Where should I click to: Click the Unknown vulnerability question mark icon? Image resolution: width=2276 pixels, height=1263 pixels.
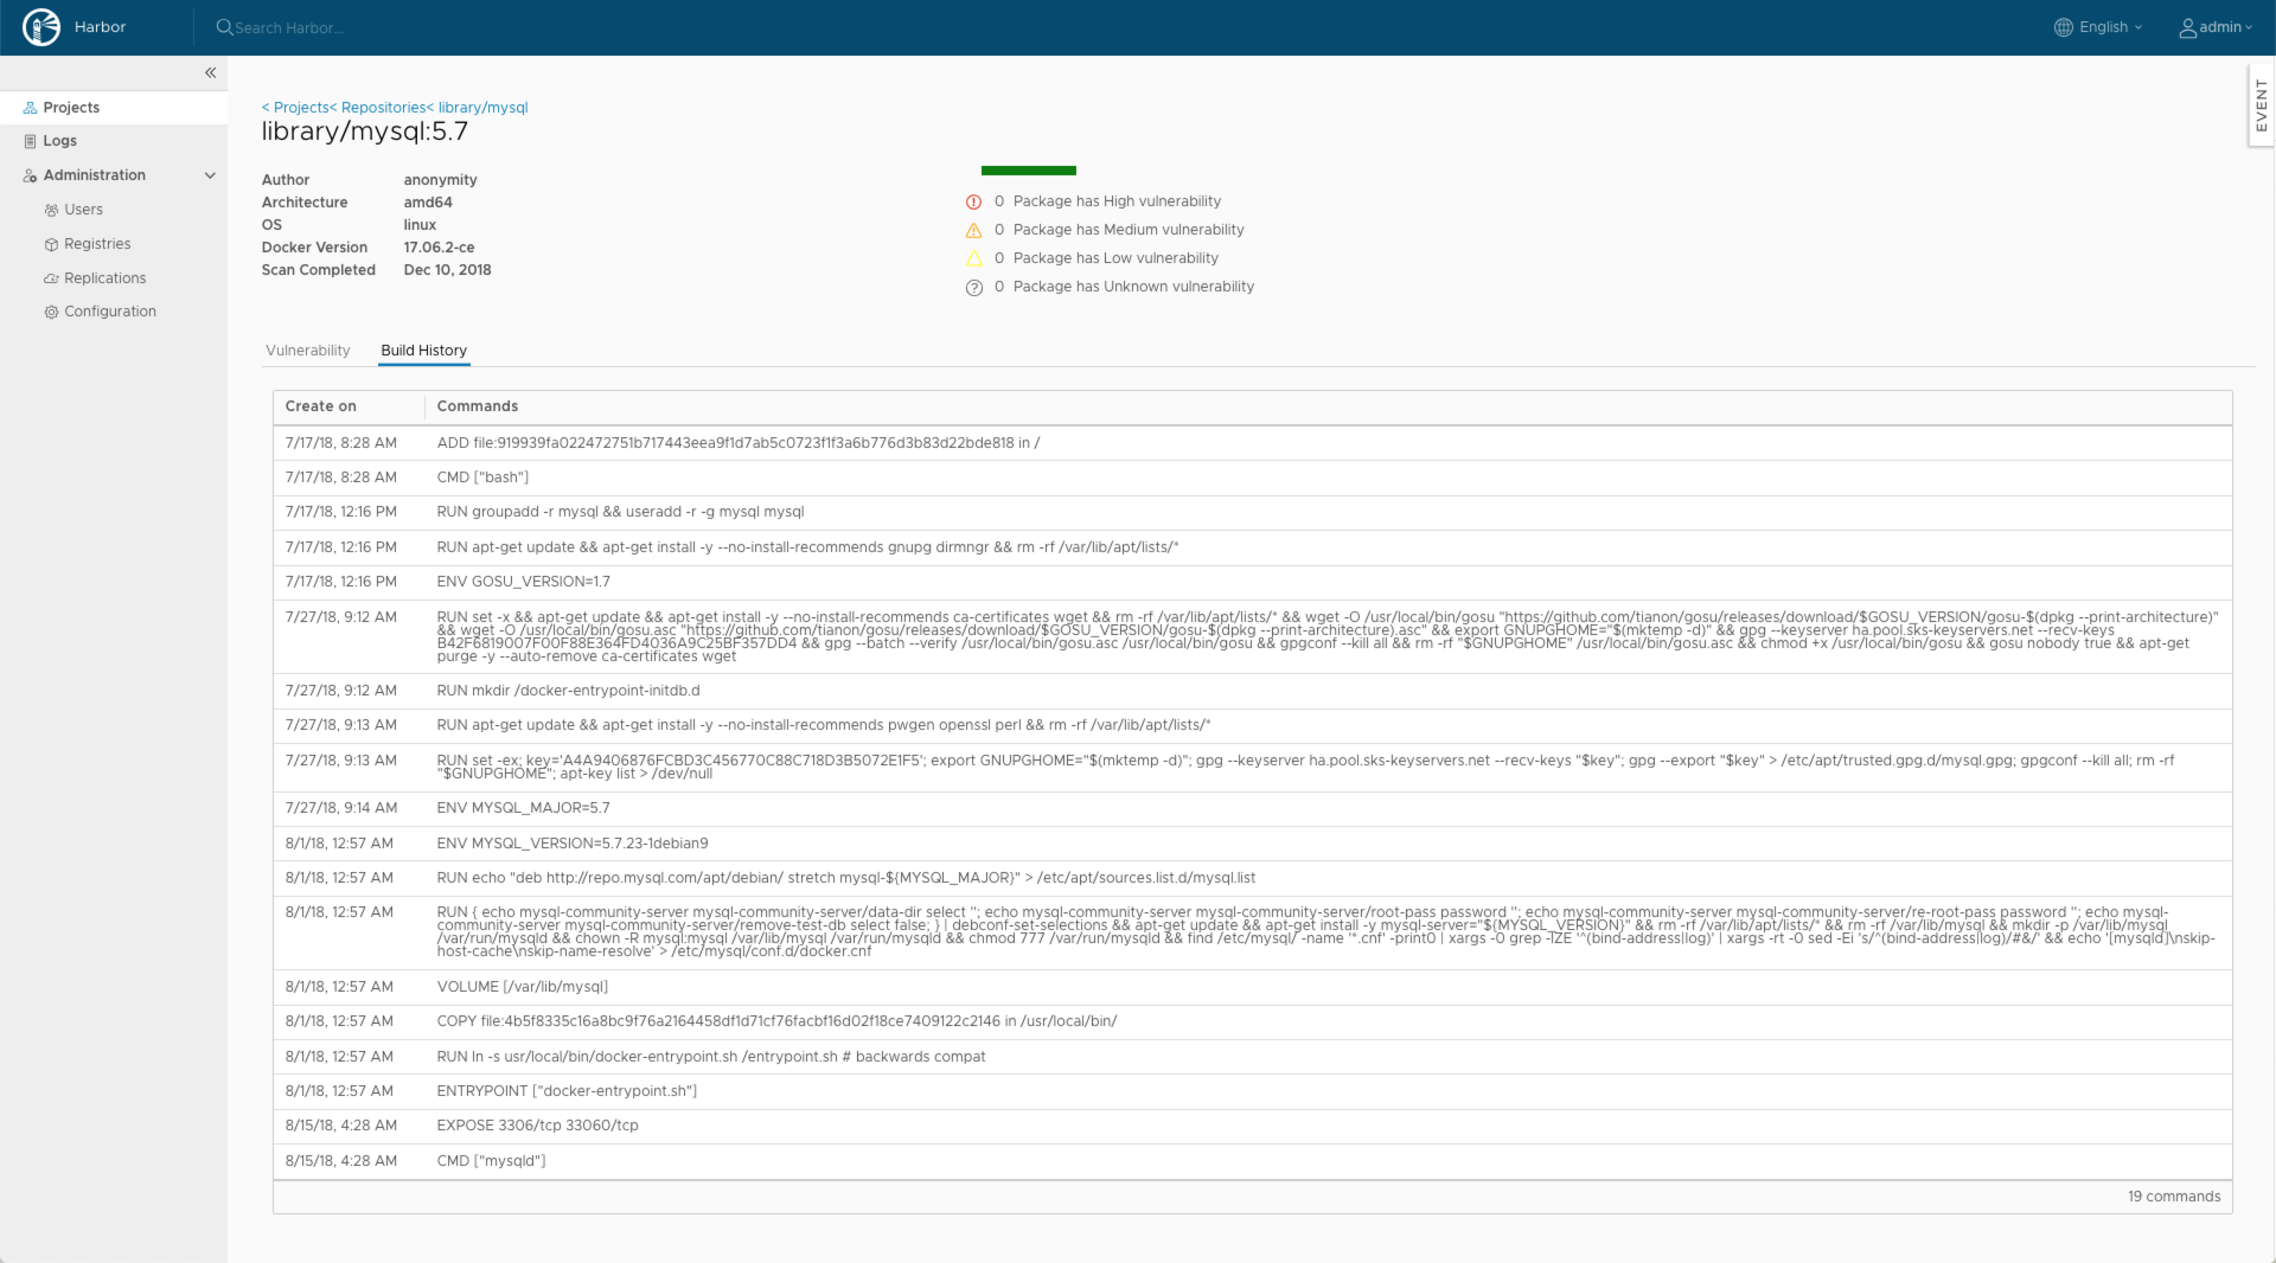point(974,288)
